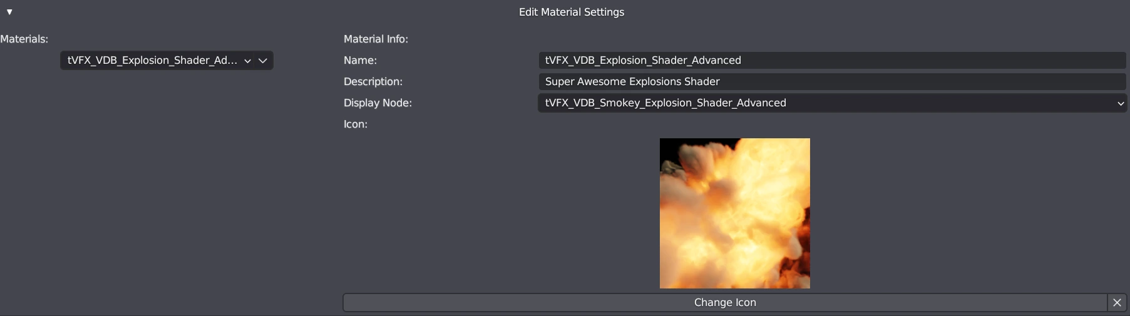Viewport: 1130px width, 316px height.
Task: Click the 'Display Node:' label
Action: pos(378,103)
